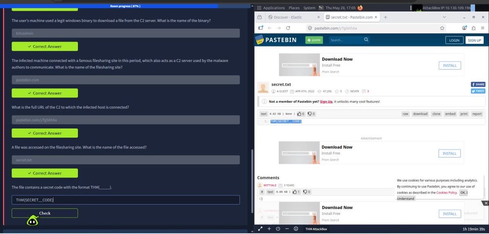Image resolution: width=489 pixels, height=234 pixels.
Task: Bookmark this page with the star icon
Action: pyautogui.click(x=442, y=28)
